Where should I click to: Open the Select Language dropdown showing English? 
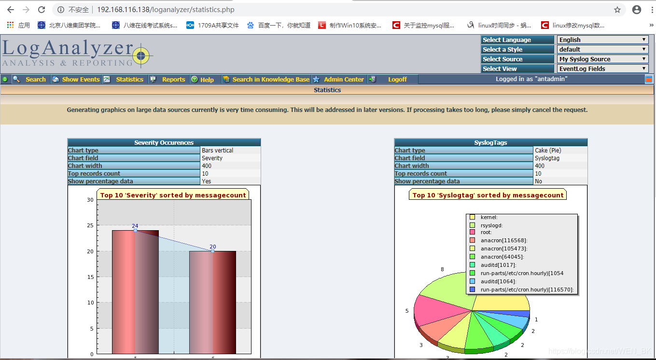602,40
